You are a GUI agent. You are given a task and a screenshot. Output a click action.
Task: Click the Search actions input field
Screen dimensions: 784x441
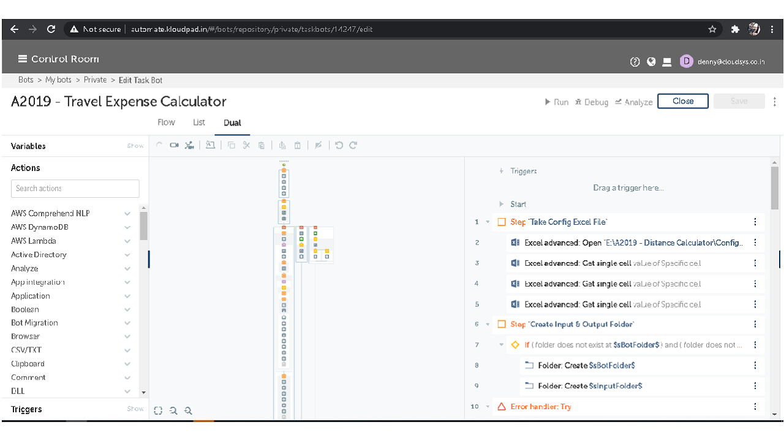coord(75,189)
